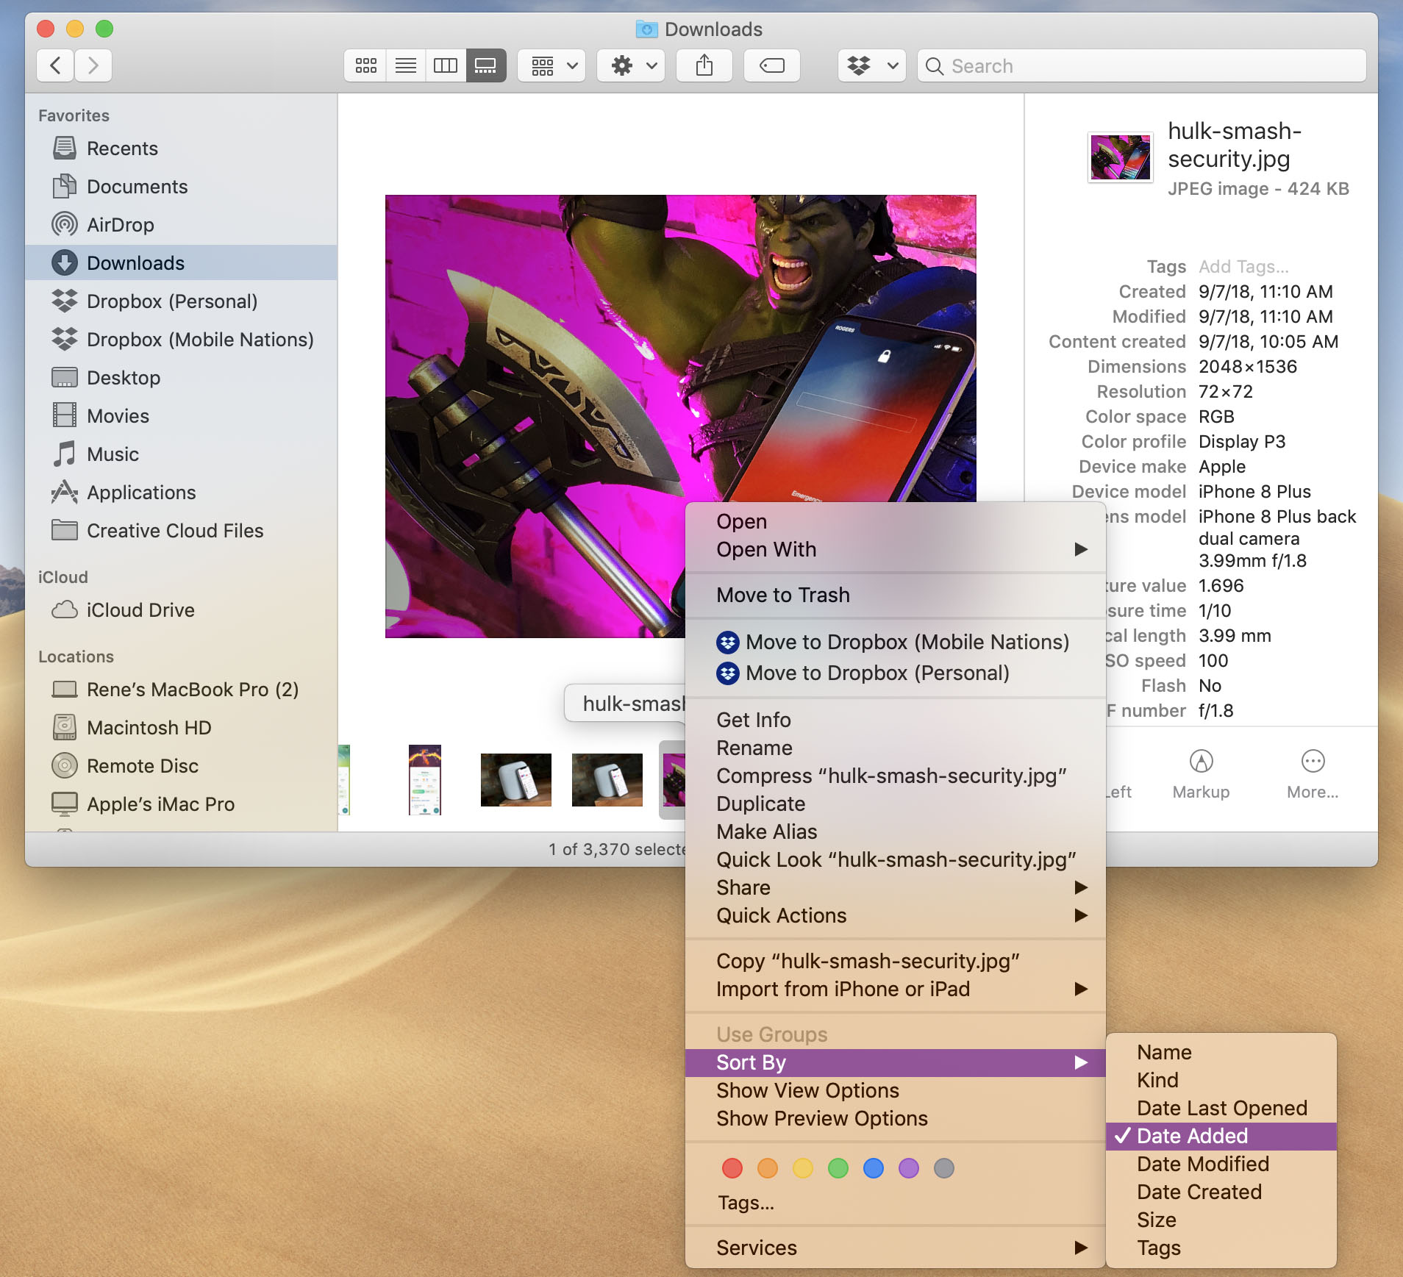Expand Import from iPhone or iPad submenu
Screen dimensions: 1403x1277
coord(895,989)
